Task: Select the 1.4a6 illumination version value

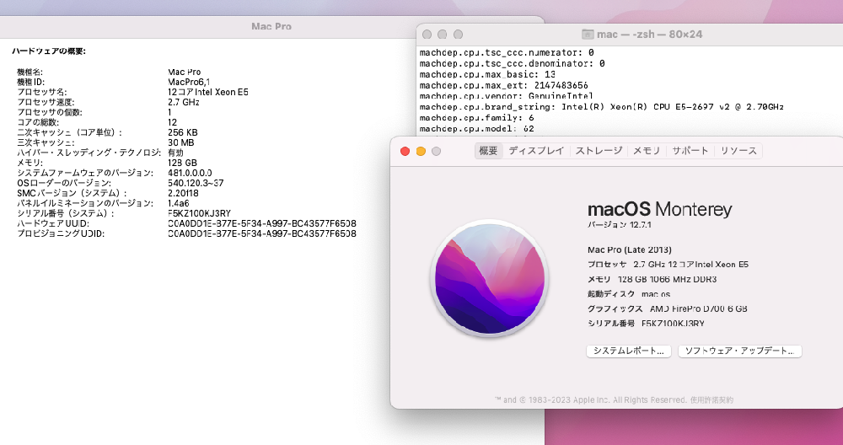Action: 179,203
